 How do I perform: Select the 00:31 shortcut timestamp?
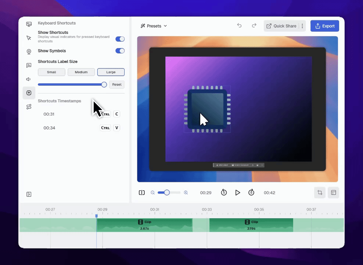[x=49, y=114]
